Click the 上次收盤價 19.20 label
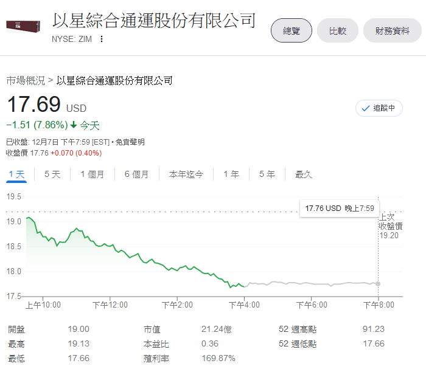The height and width of the screenshot is (372, 426). pyautogui.click(x=391, y=226)
